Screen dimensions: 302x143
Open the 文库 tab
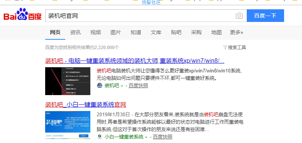pyautogui.click(x=156, y=32)
